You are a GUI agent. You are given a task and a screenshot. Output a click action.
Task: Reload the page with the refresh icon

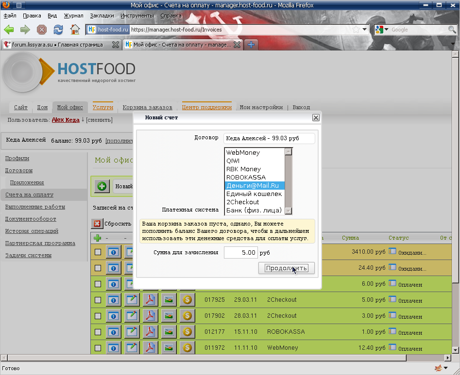58,30
